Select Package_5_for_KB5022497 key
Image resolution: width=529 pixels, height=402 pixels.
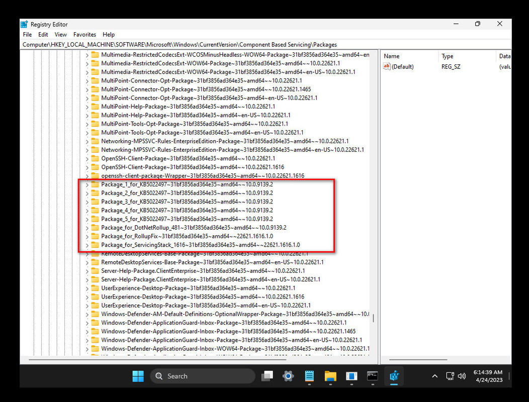tap(187, 219)
